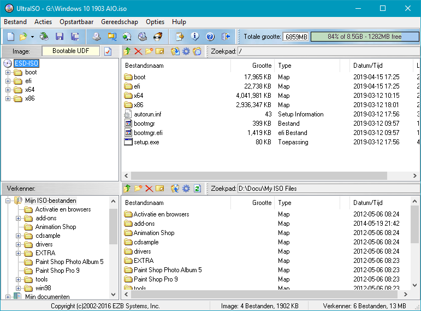The height and width of the screenshot is (311, 421).
Task: Click the image Zoekpad path field
Action: pyautogui.click(x=329, y=51)
